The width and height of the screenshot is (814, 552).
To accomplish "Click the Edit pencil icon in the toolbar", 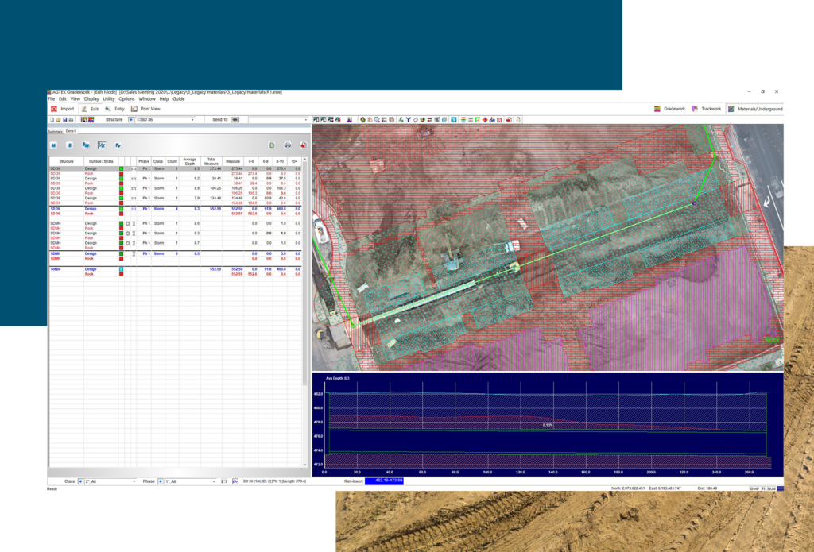I will (x=84, y=109).
